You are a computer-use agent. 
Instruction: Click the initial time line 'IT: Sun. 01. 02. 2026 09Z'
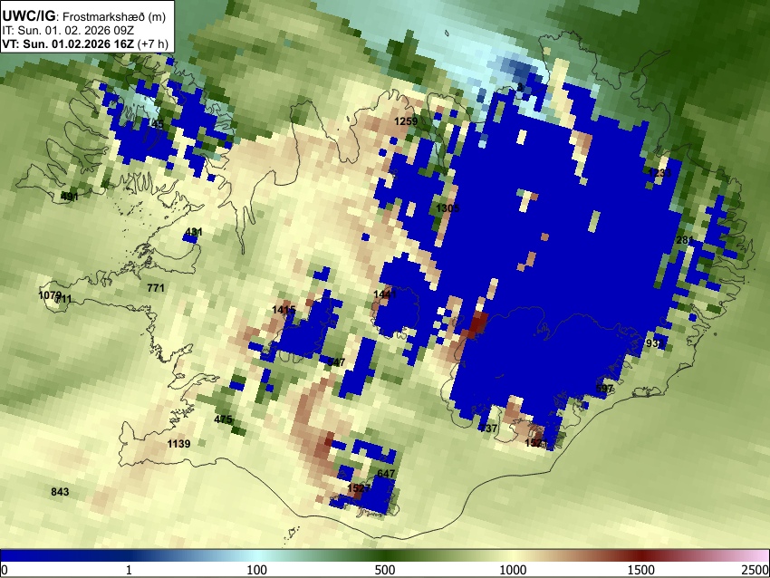pos(68,31)
